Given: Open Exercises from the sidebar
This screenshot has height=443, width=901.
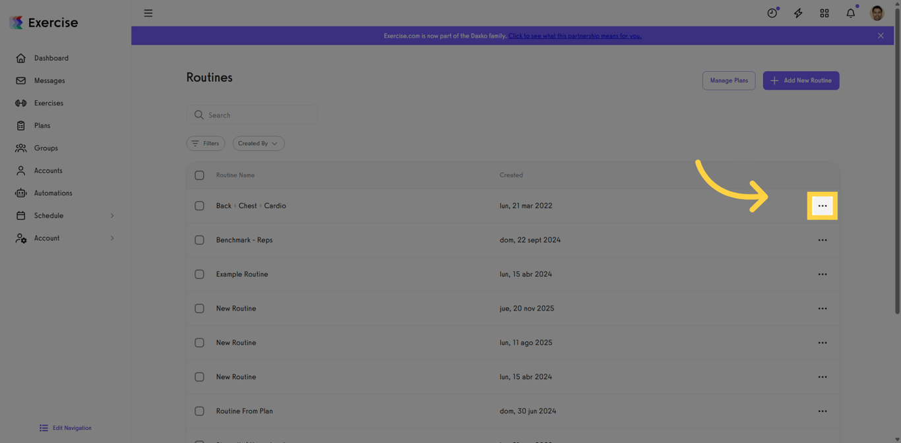Looking at the screenshot, I should point(47,103).
